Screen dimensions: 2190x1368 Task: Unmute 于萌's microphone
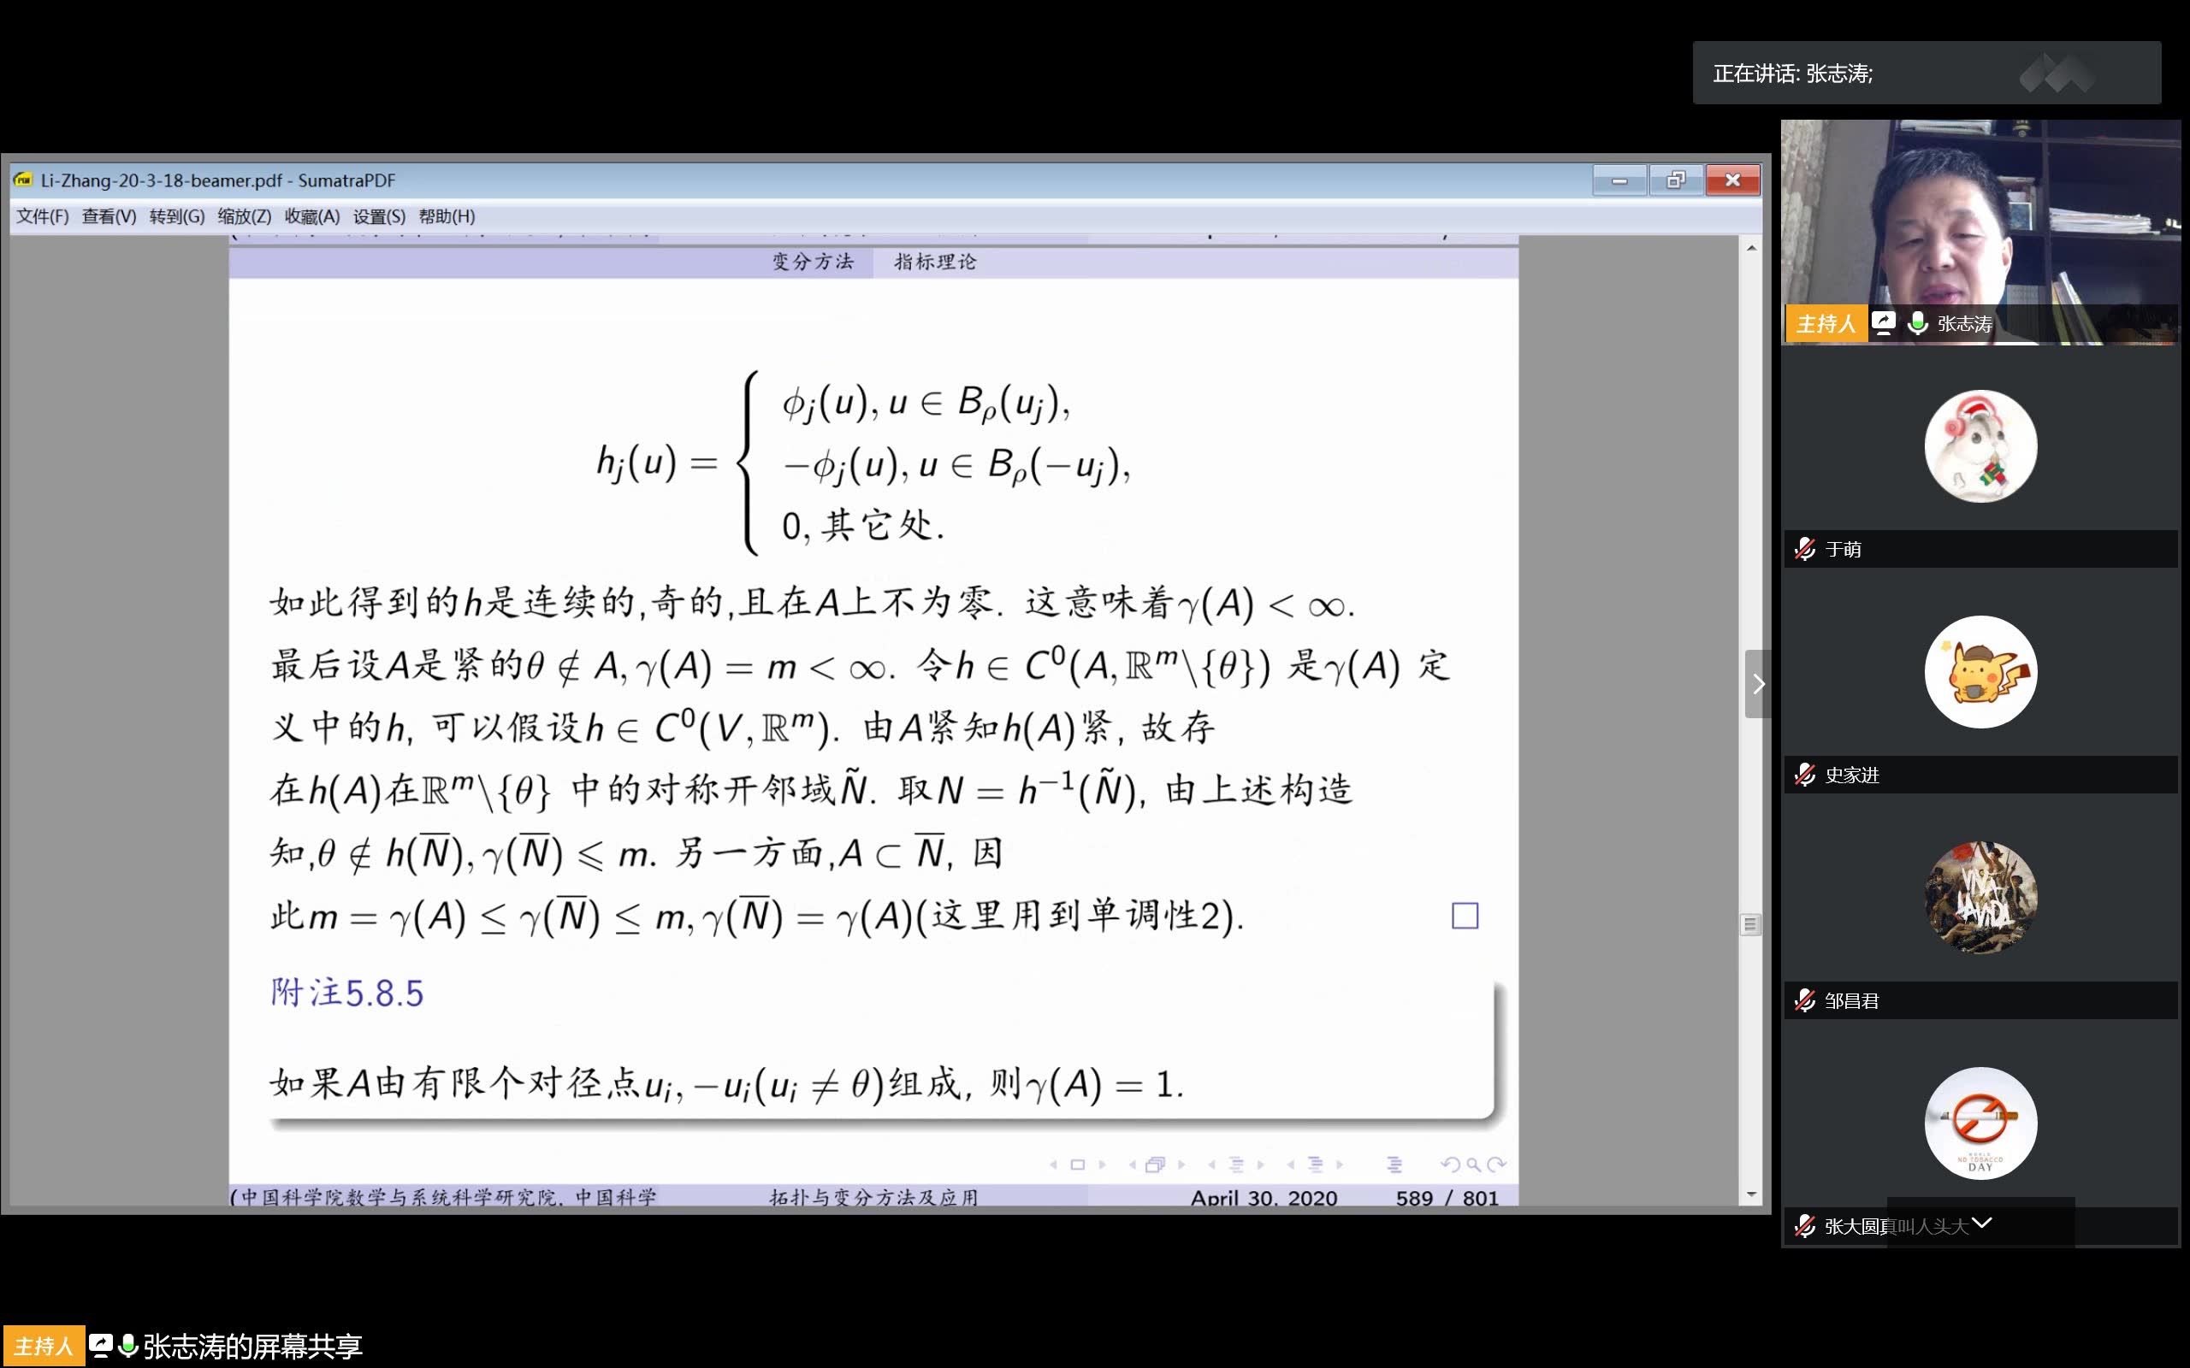[1806, 548]
